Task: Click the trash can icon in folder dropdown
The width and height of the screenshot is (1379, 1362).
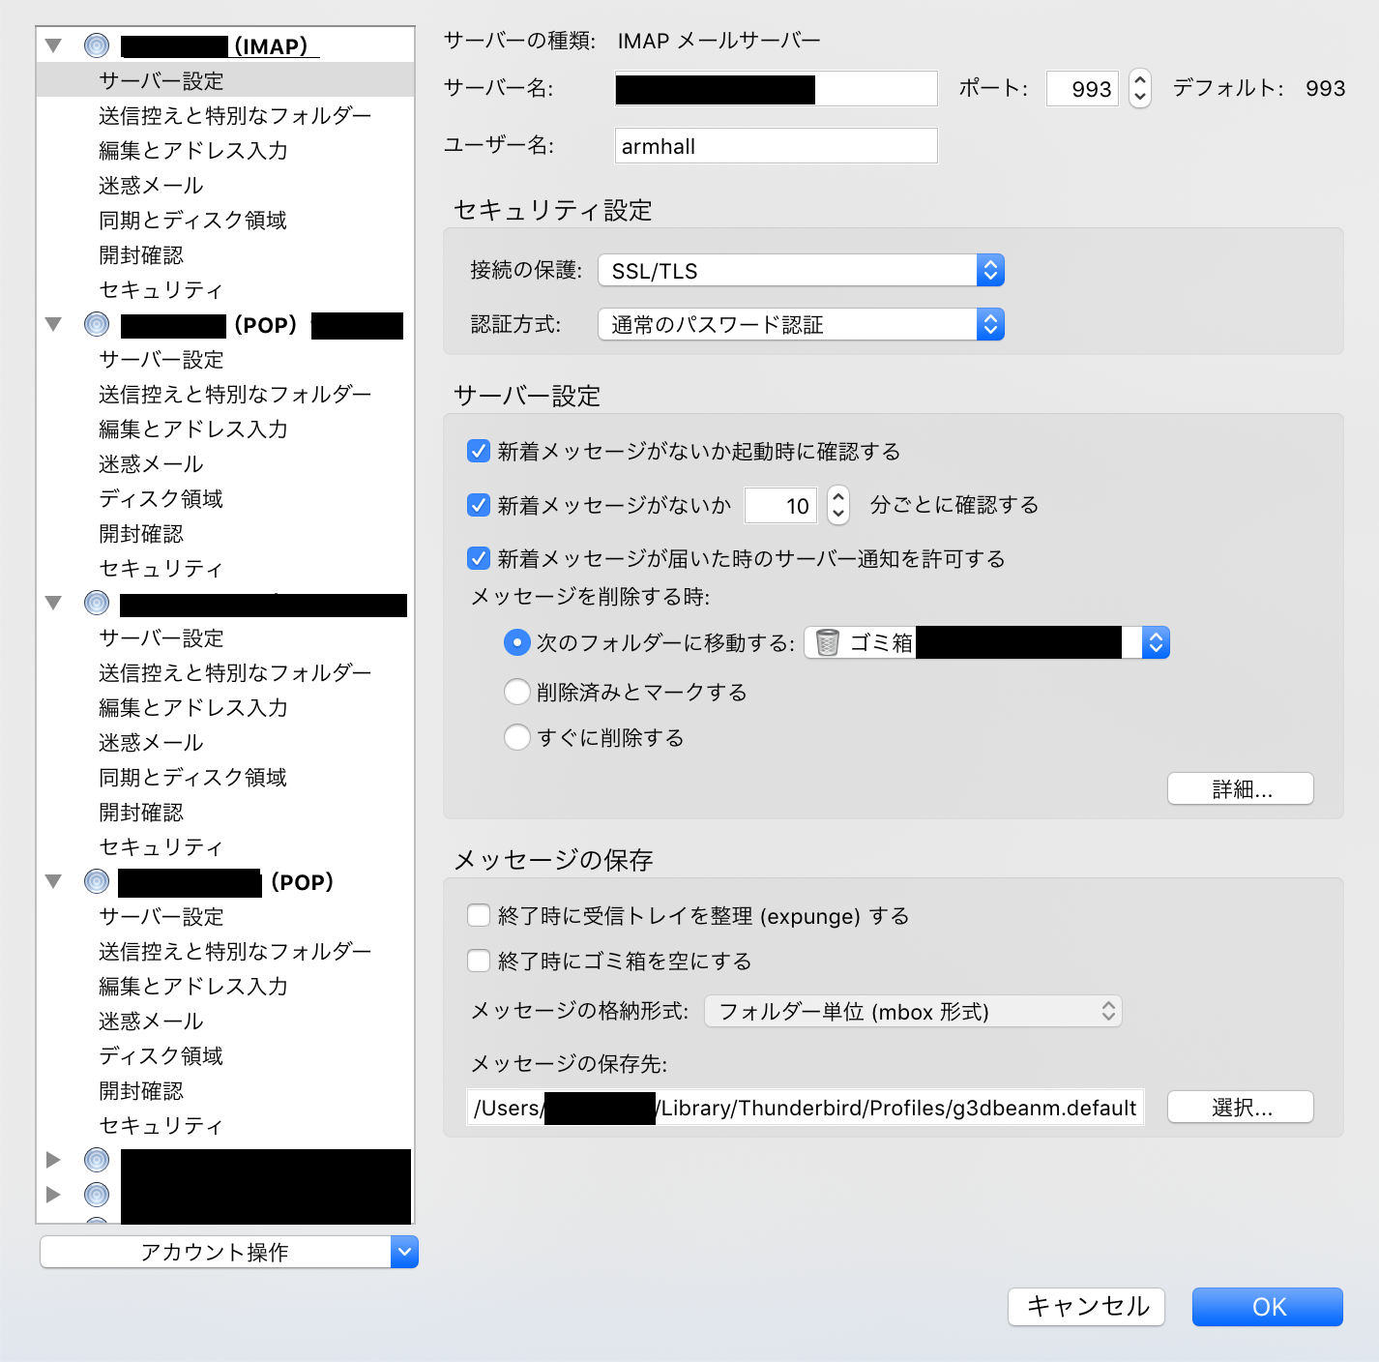Action: pyautogui.click(x=828, y=642)
